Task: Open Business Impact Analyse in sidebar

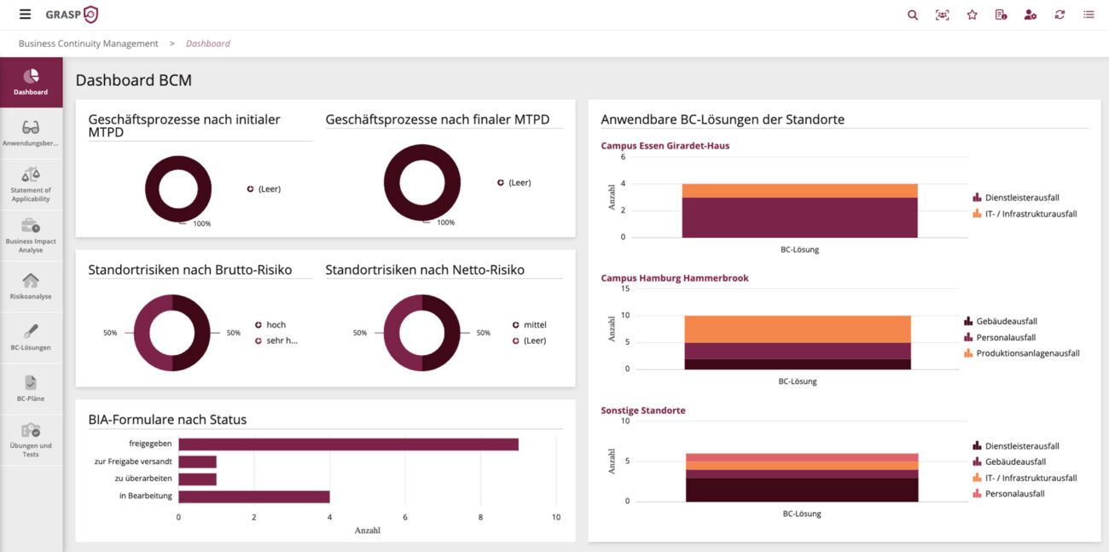Action: point(31,235)
